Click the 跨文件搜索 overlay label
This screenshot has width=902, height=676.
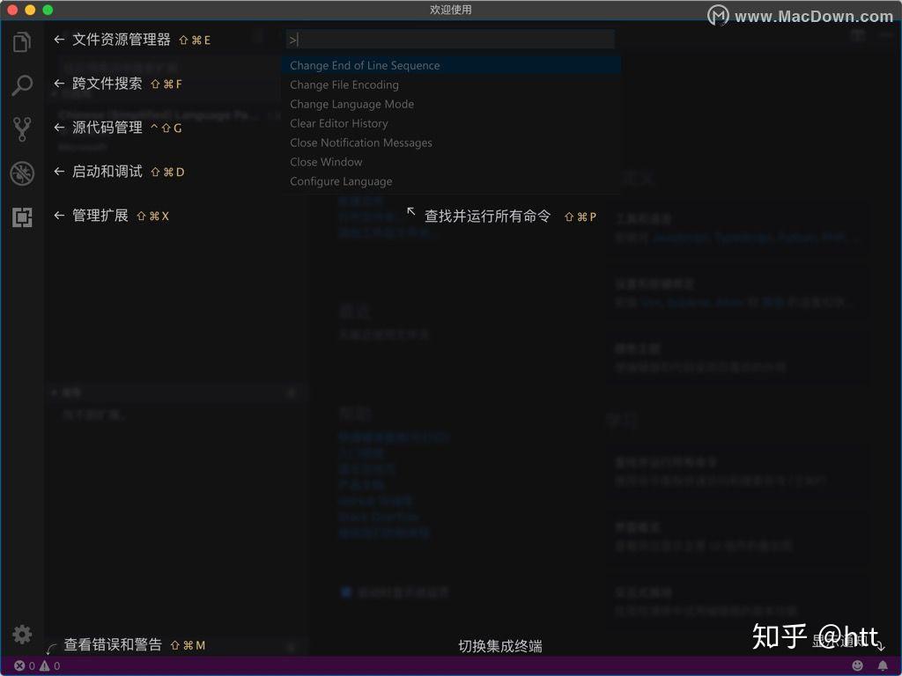coord(107,84)
